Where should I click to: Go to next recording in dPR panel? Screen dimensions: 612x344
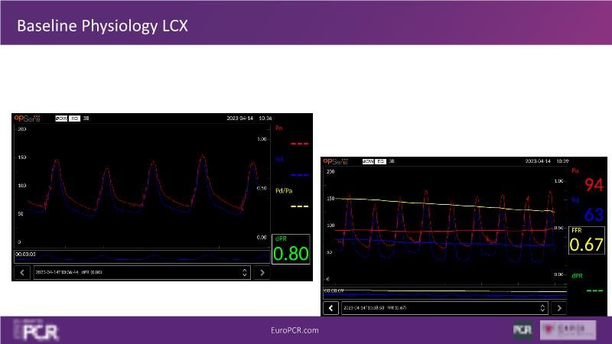point(262,271)
